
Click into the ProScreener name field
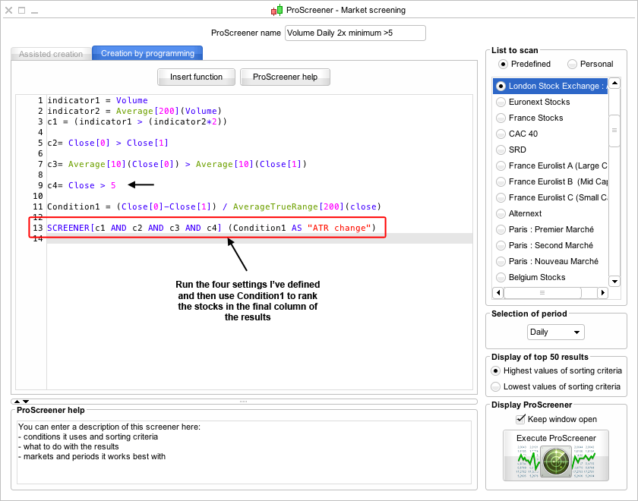click(x=355, y=33)
